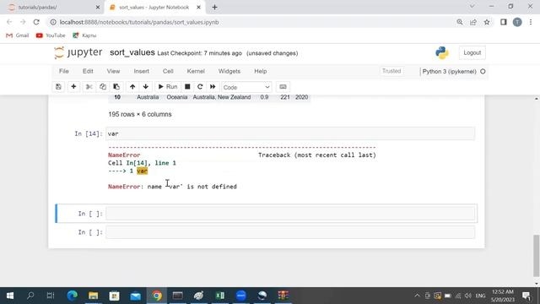
Task: Open Windows Start menu
Action: (x=9, y=296)
